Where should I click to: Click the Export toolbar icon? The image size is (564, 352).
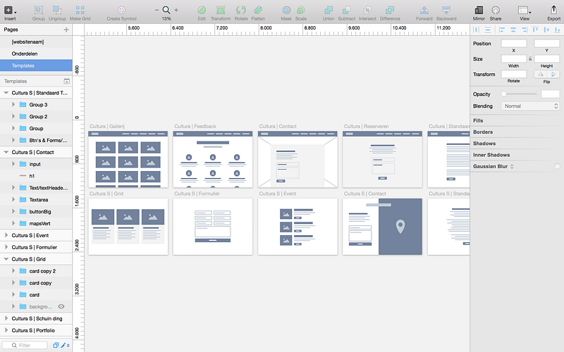pos(554,10)
